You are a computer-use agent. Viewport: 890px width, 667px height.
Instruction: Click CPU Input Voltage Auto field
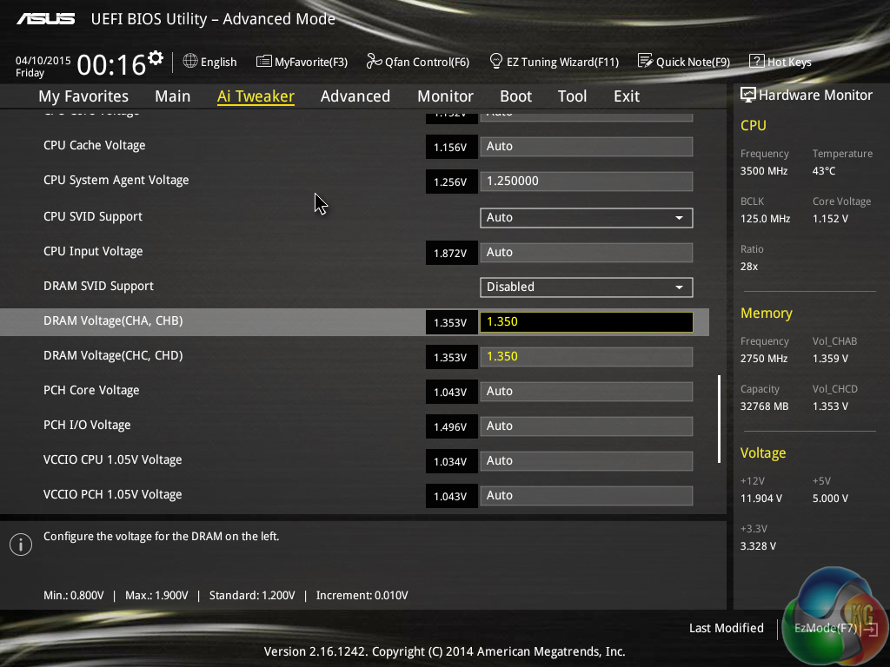[587, 253]
